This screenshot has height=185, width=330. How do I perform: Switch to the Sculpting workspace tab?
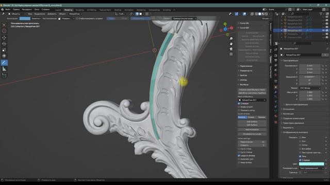[x=79, y=10]
